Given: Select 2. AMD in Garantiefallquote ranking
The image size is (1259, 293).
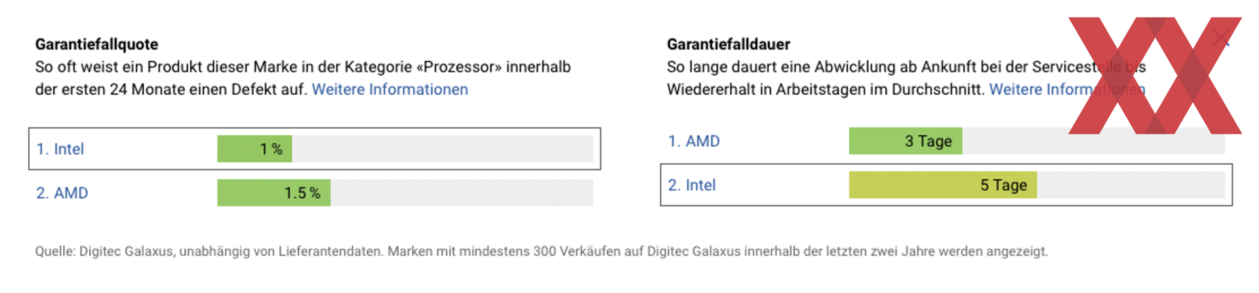Looking at the screenshot, I should coord(62,193).
